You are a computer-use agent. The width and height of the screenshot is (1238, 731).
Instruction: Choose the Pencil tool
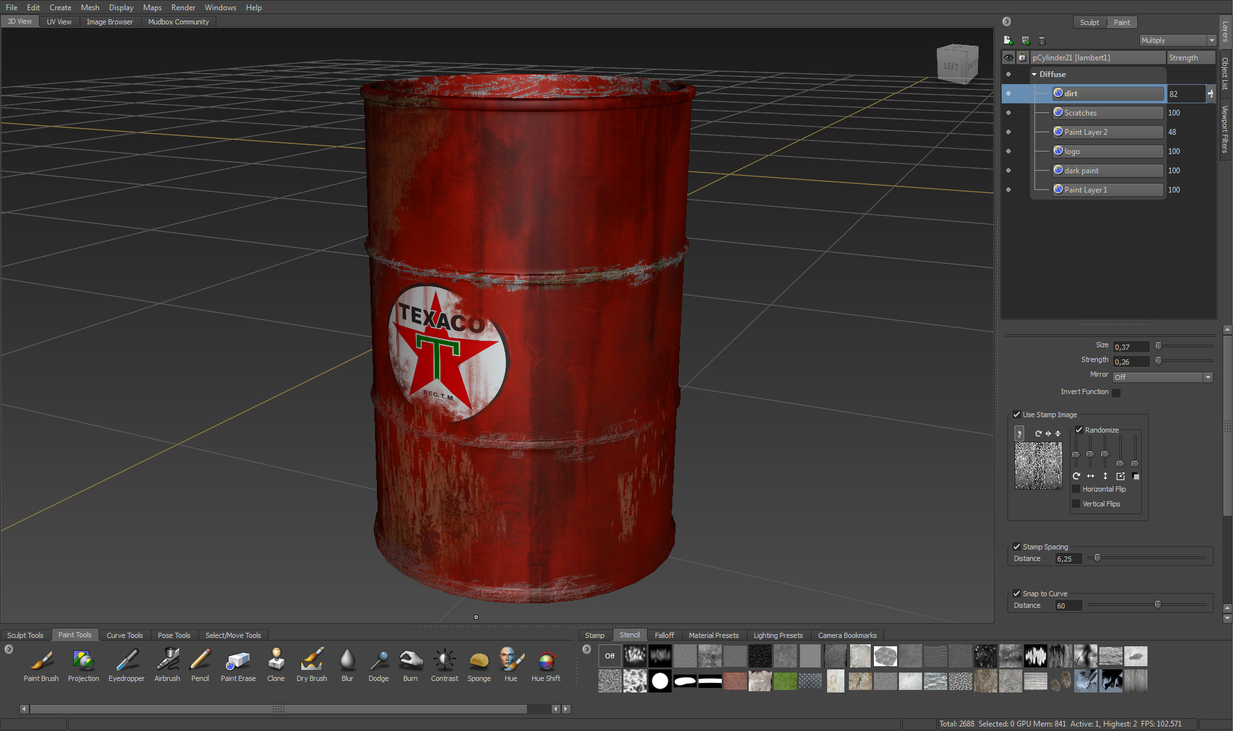tap(200, 664)
